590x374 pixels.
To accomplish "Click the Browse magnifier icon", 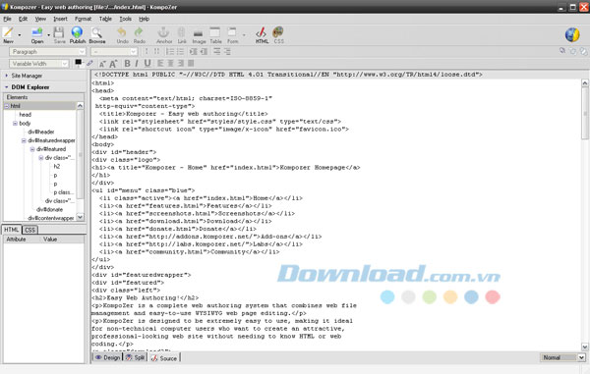I will [96, 33].
